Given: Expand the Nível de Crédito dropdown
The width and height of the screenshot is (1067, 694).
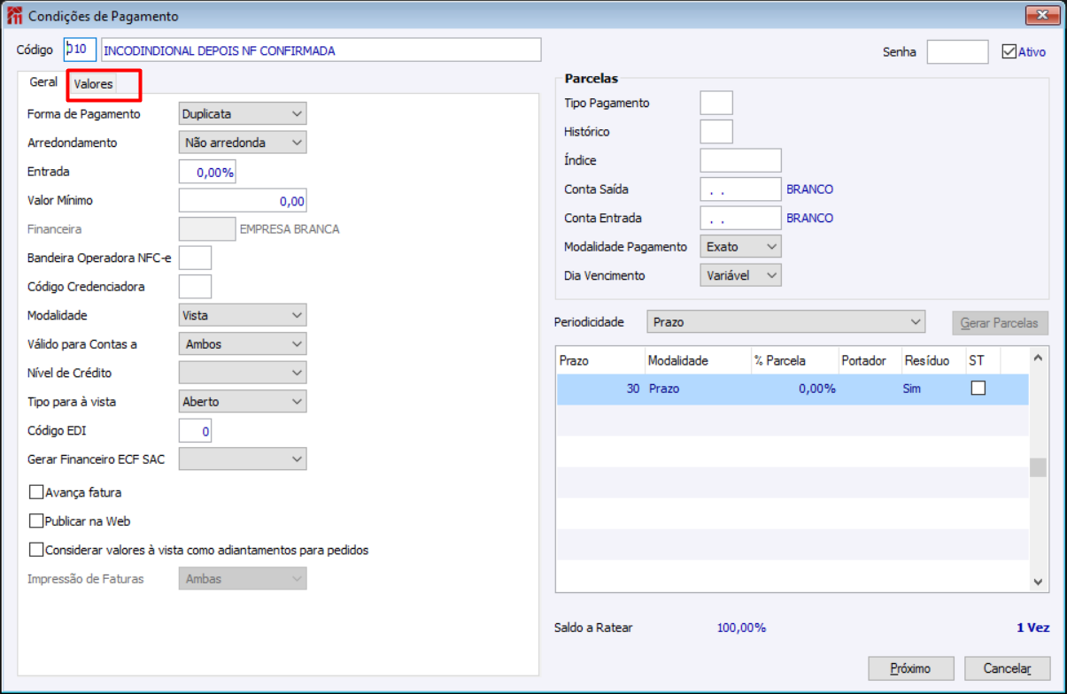Looking at the screenshot, I should coord(243,373).
